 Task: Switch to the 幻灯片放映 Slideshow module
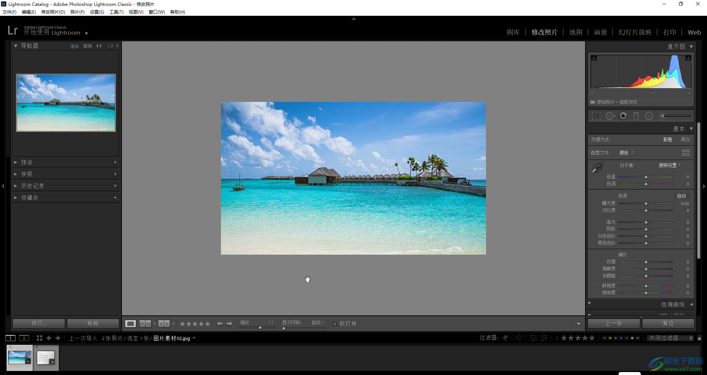click(635, 32)
